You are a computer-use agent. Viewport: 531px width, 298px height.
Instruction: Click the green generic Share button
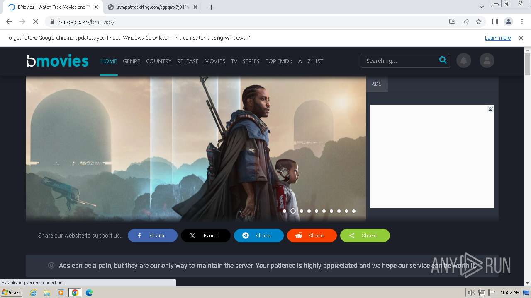click(365, 236)
